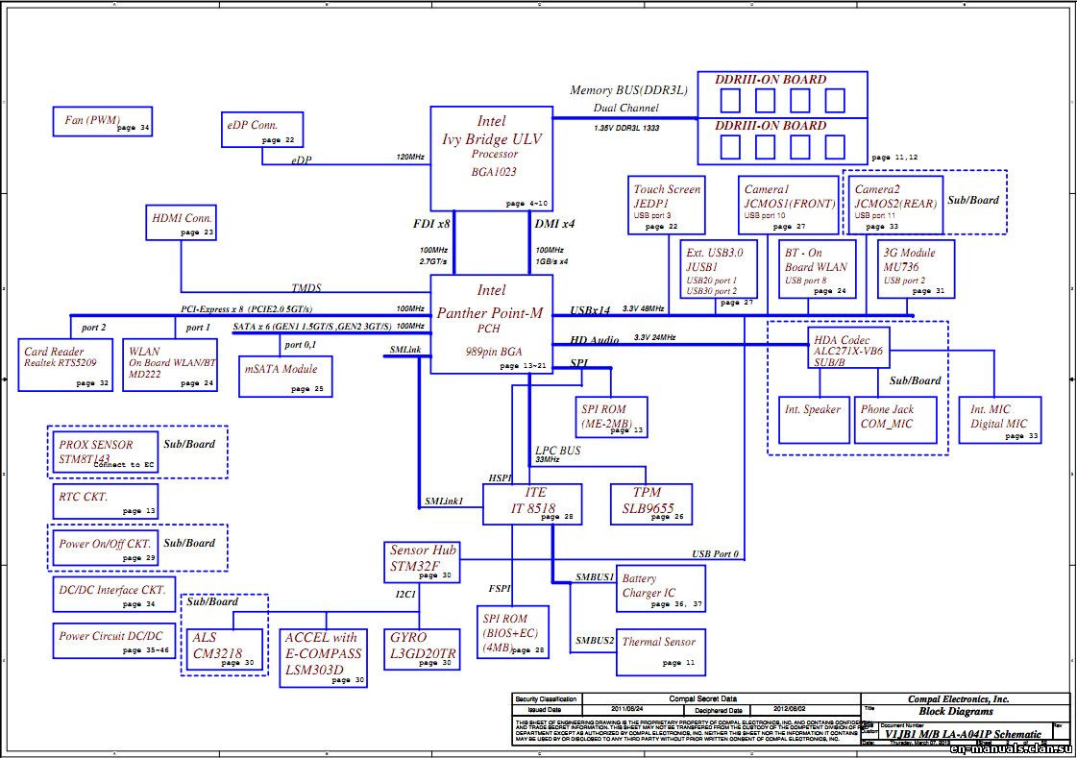Select the ITE IT 8518 controller block

point(530,503)
